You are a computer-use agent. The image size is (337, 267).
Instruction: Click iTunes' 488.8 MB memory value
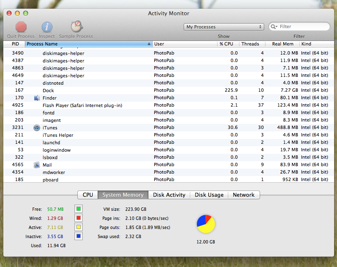[287, 127]
